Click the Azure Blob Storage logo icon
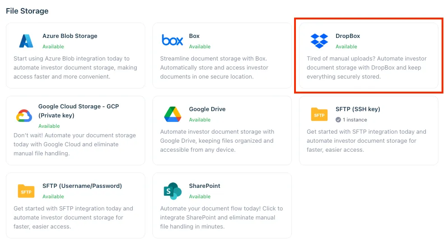Screen dimensions: 447x252 pos(26,41)
